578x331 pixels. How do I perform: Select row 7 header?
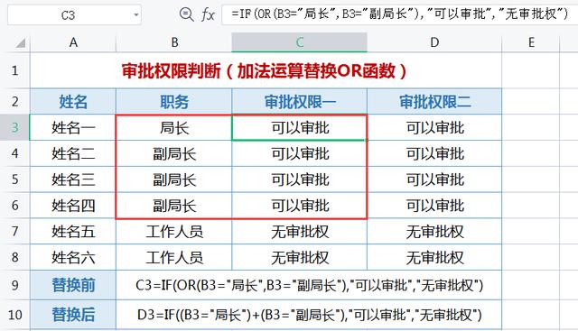(14, 231)
